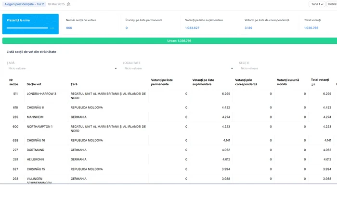The width and height of the screenshot is (337, 197).
Task: Click the LOCALITATE filter field
Action: pos(178,68)
